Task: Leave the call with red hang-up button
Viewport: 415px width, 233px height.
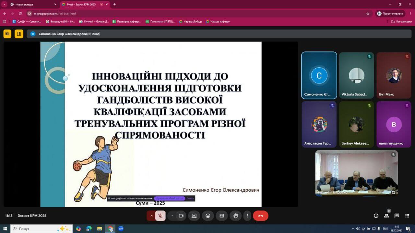Action: coord(260,216)
